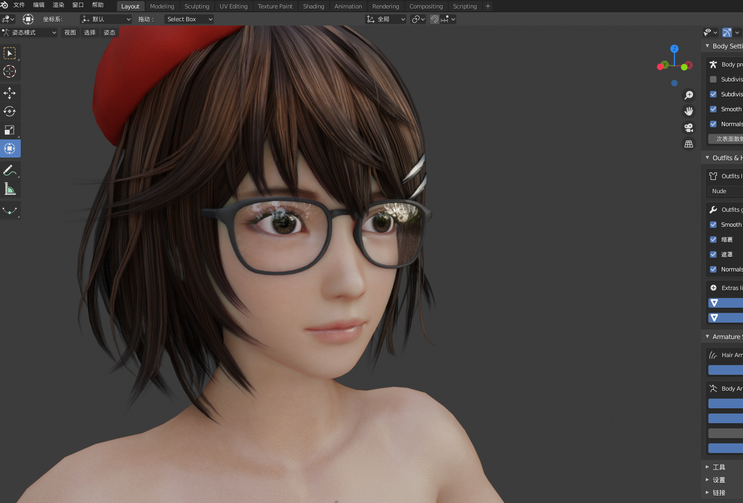
Task: Click the Body Armature figure icon
Action: point(713,389)
